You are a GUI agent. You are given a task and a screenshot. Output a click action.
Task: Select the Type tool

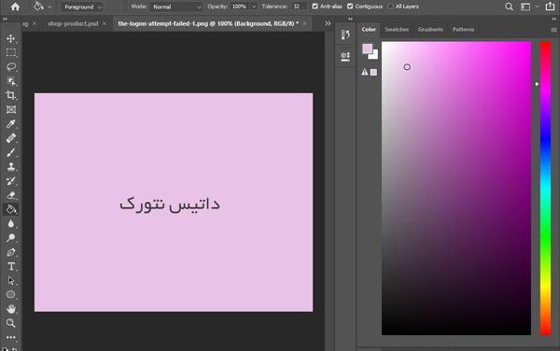[10, 266]
